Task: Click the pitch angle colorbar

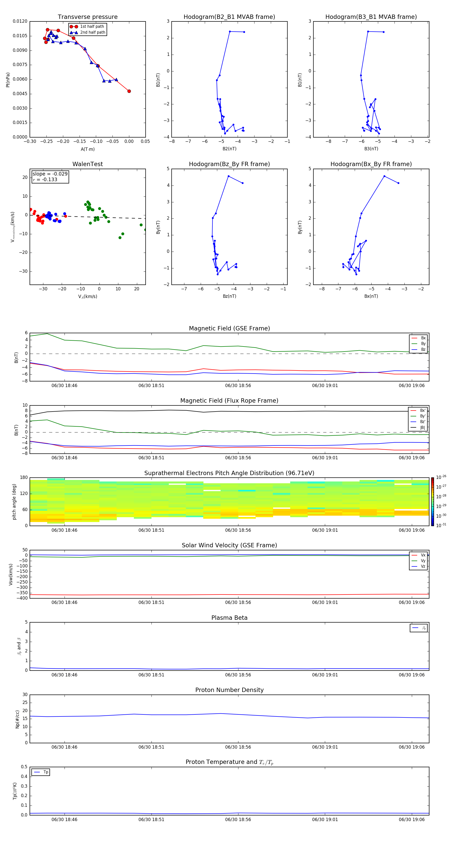Action: point(432,502)
